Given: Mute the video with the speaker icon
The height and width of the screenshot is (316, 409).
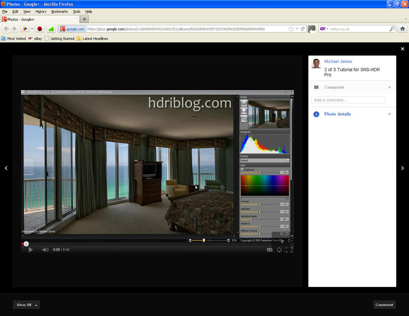Looking at the screenshot, I should coord(45,250).
